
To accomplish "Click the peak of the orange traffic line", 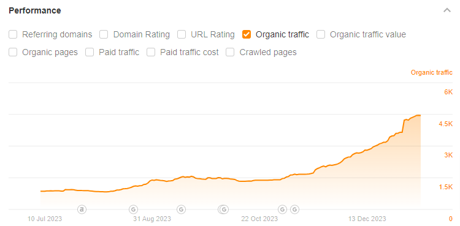I will tap(419, 115).
